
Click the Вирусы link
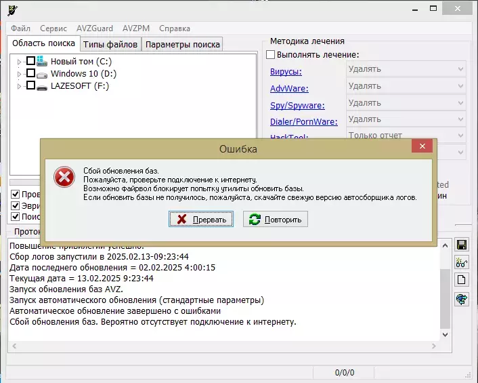[286, 72]
